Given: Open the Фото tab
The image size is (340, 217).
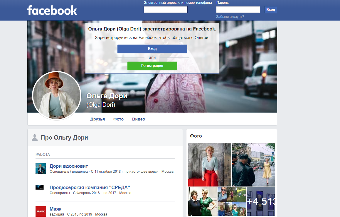Looking at the screenshot, I should pyautogui.click(x=118, y=119).
